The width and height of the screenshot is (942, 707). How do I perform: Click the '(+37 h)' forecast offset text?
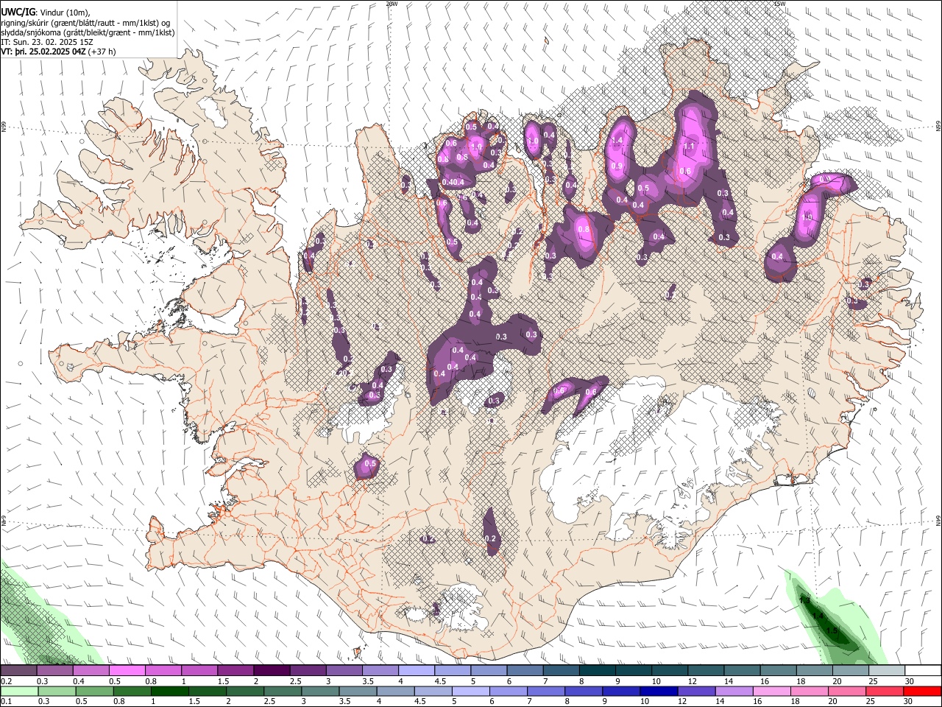(102, 52)
